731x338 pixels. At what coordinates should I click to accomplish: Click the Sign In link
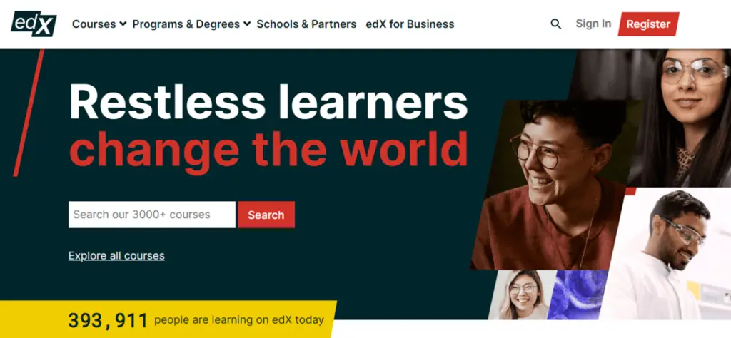[593, 24]
